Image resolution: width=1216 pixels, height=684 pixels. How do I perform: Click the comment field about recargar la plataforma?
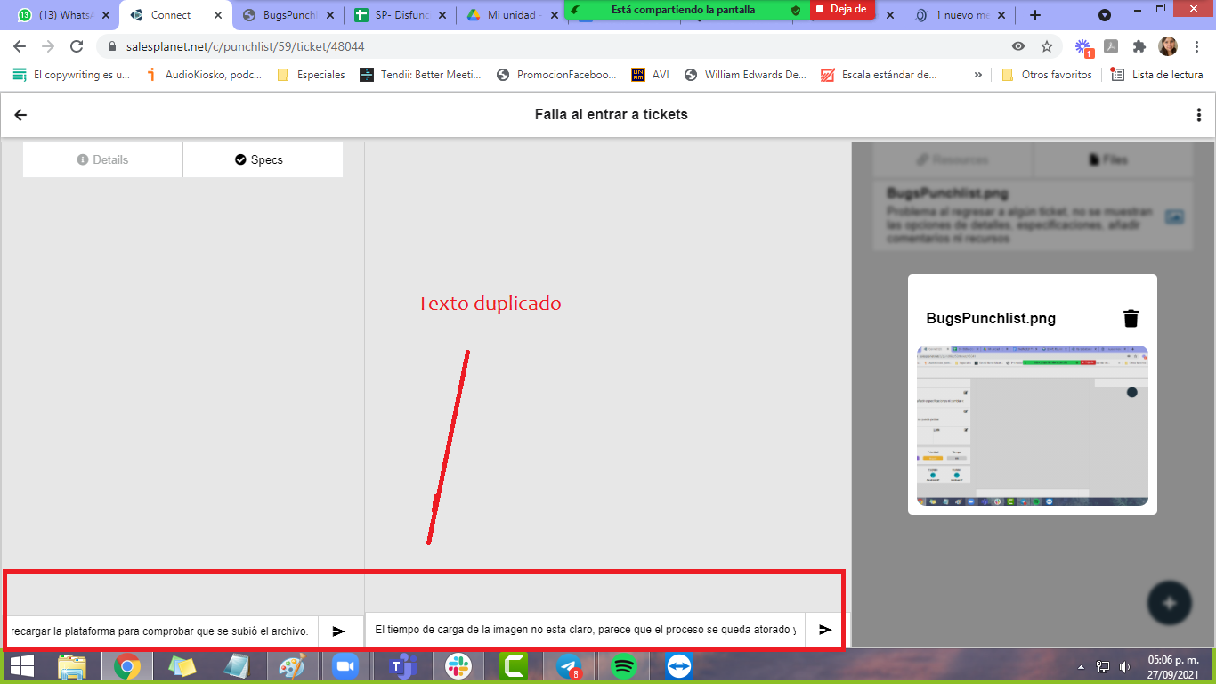click(162, 631)
